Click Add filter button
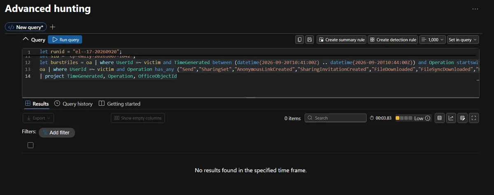 point(57,133)
